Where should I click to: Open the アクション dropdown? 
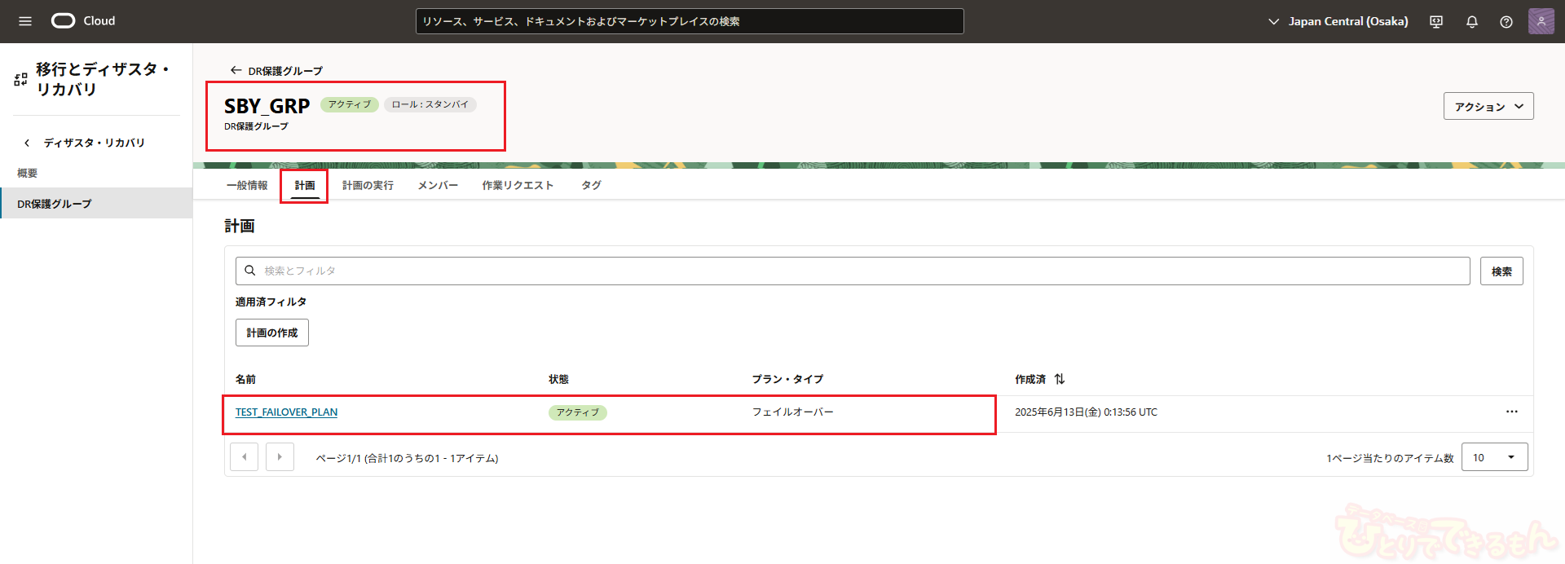coord(1488,107)
